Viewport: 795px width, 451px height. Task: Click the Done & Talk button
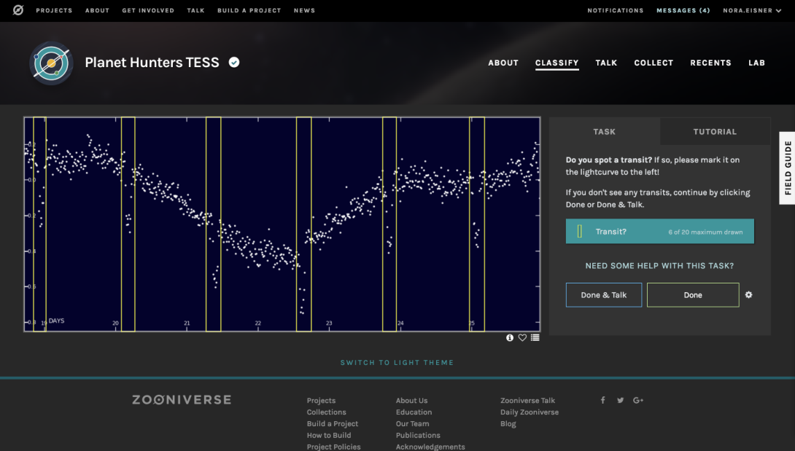click(x=604, y=295)
